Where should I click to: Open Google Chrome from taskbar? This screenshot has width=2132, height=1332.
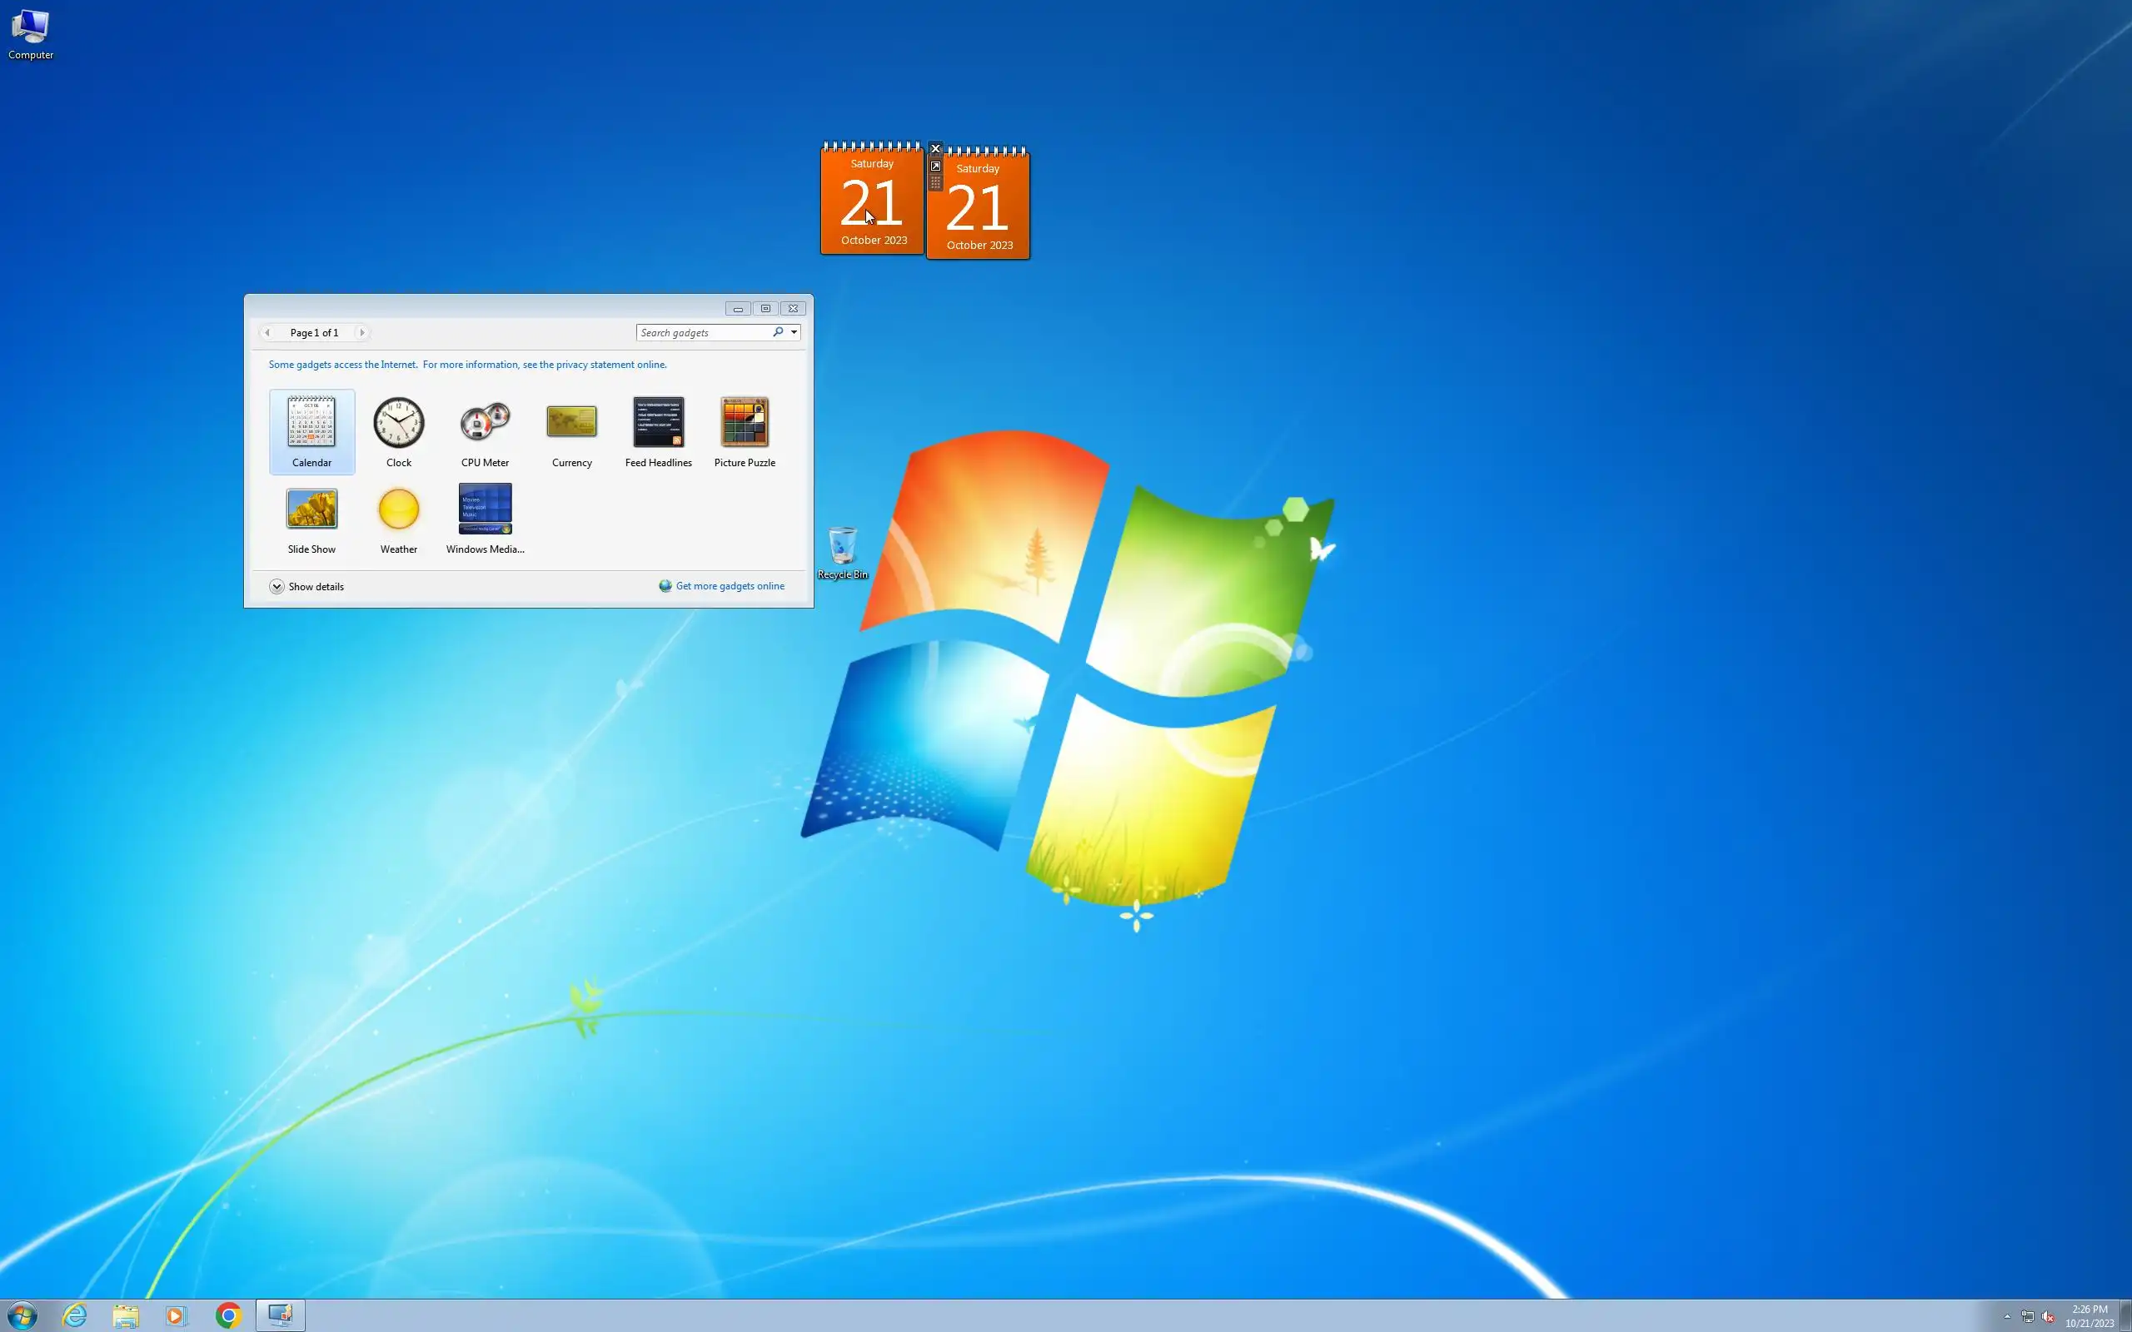click(228, 1315)
